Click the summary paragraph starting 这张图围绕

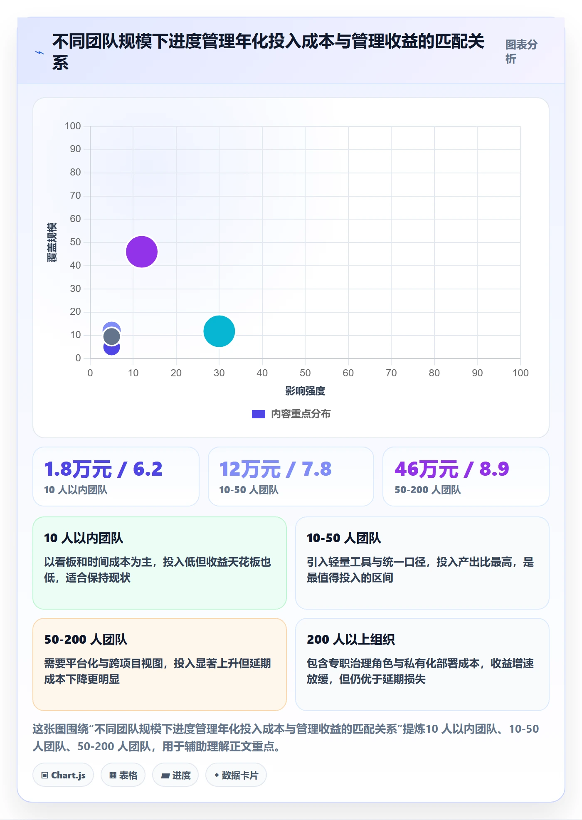click(x=286, y=738)
